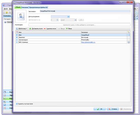140x115 pixels.
Task: Enable the Напомнить за reminder checkbox
Action: click(30, 20)
